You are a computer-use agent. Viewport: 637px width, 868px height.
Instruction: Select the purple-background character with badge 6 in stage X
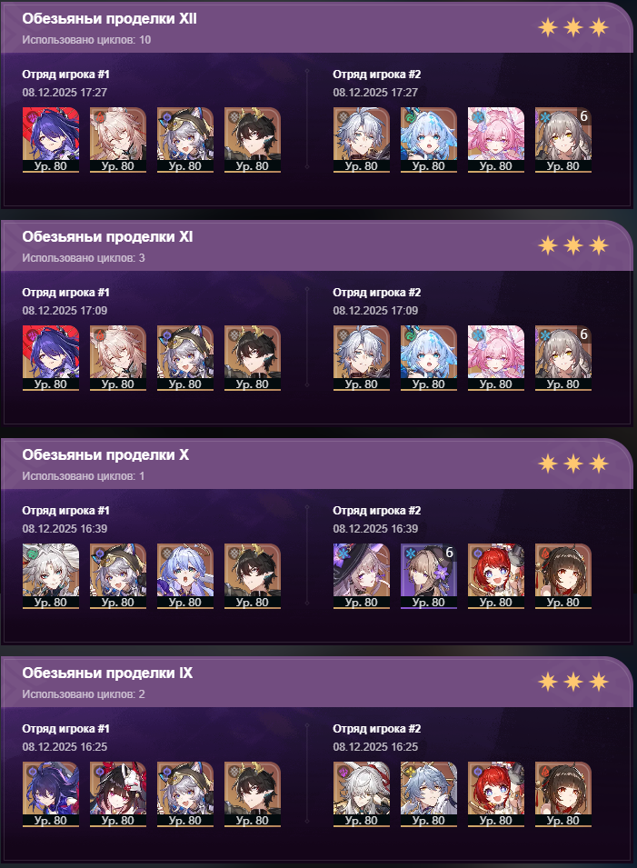[428, 575]
